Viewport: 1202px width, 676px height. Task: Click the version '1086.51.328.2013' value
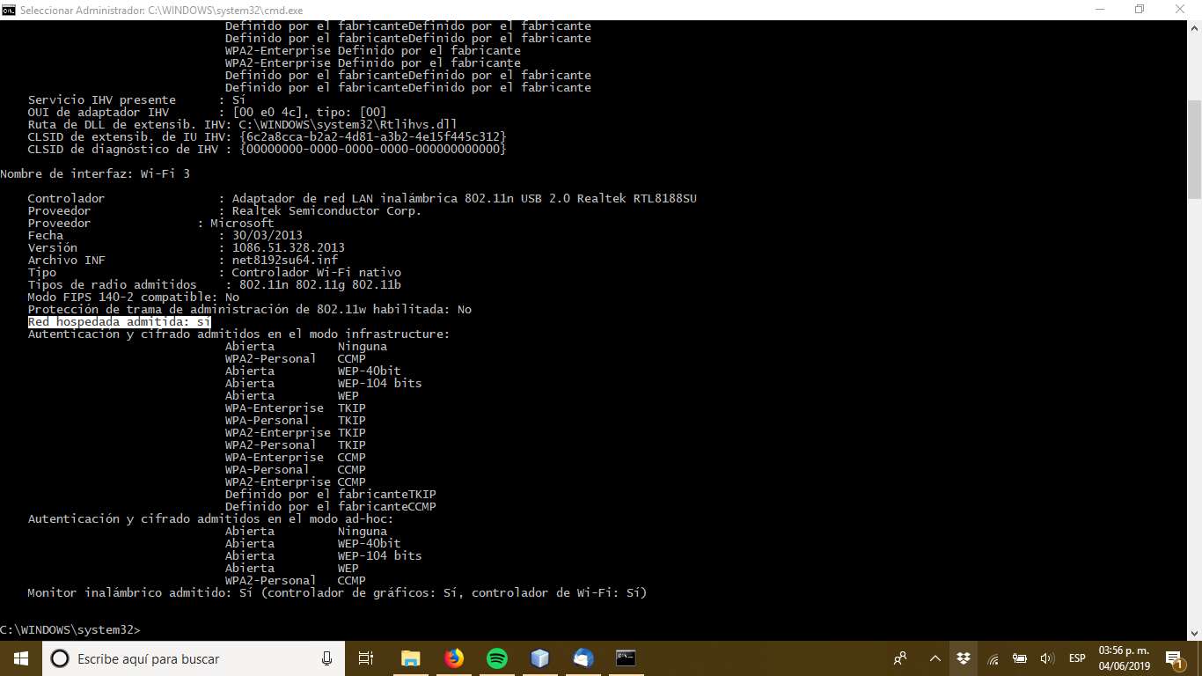pos(289,248)
